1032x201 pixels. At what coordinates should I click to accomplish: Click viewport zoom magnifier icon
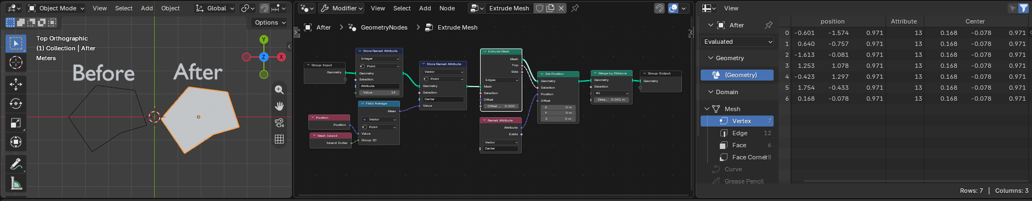[279, 90]
